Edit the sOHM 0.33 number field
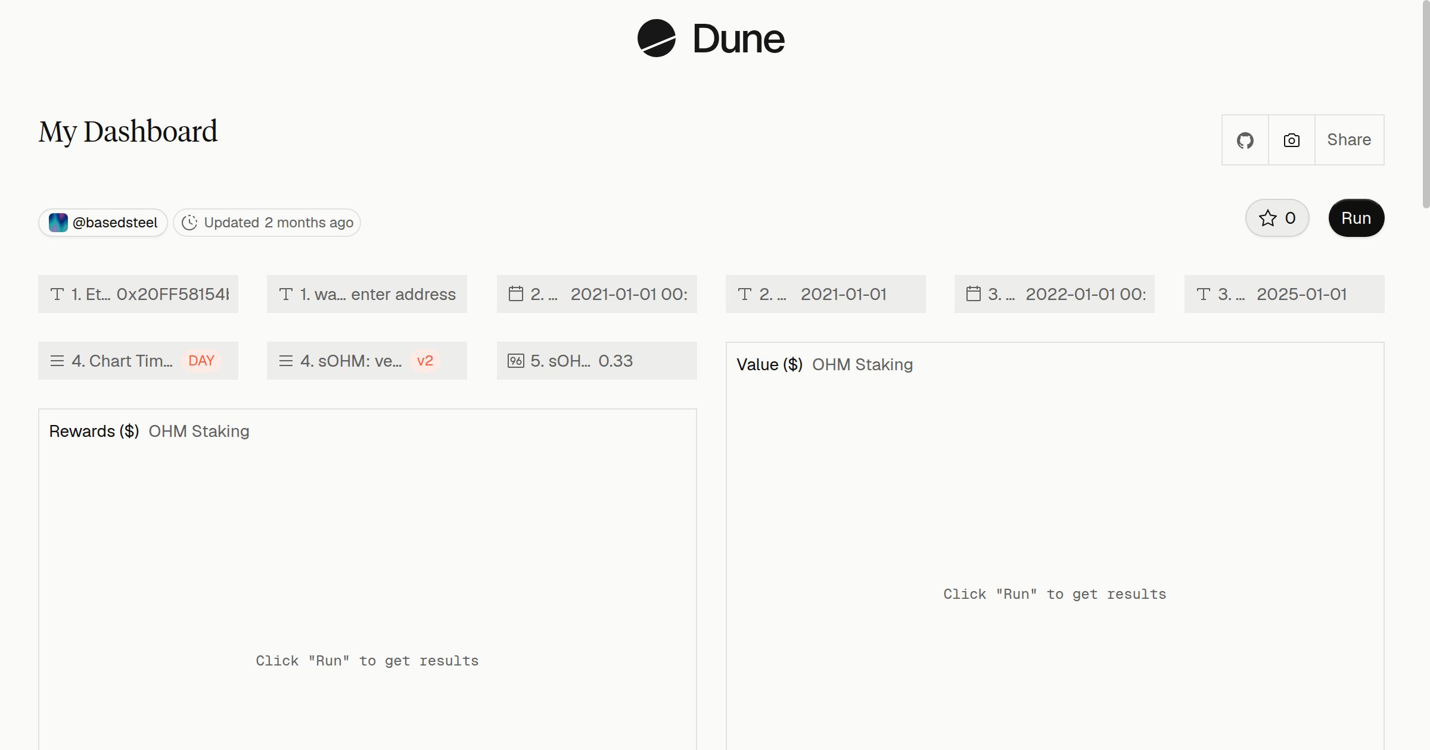1430x750 pixels. click(x=597, y=361)
